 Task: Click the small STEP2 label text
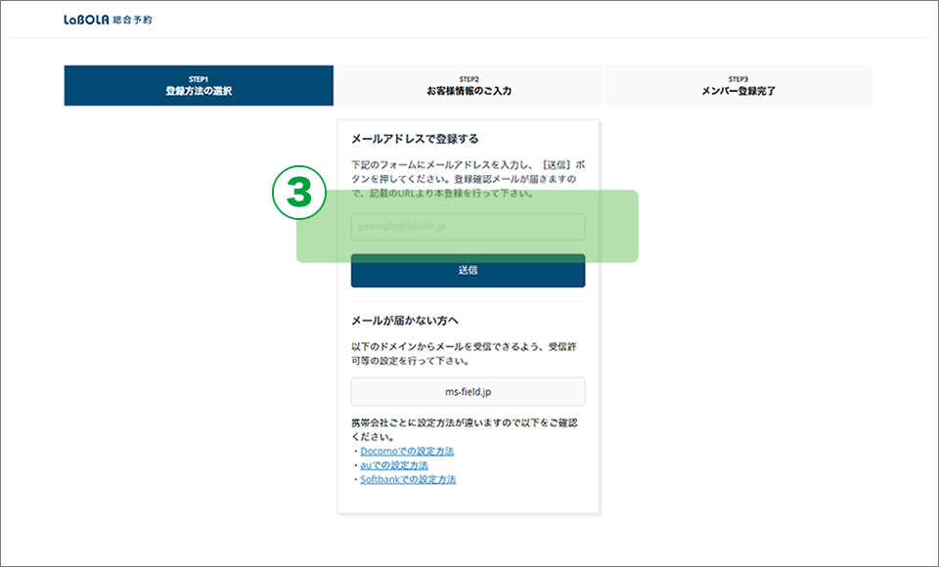pyautogui.click(x=469, y=78)
